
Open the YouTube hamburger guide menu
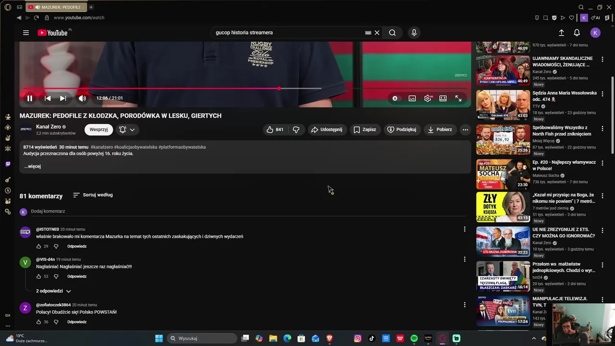coord(26,33)
